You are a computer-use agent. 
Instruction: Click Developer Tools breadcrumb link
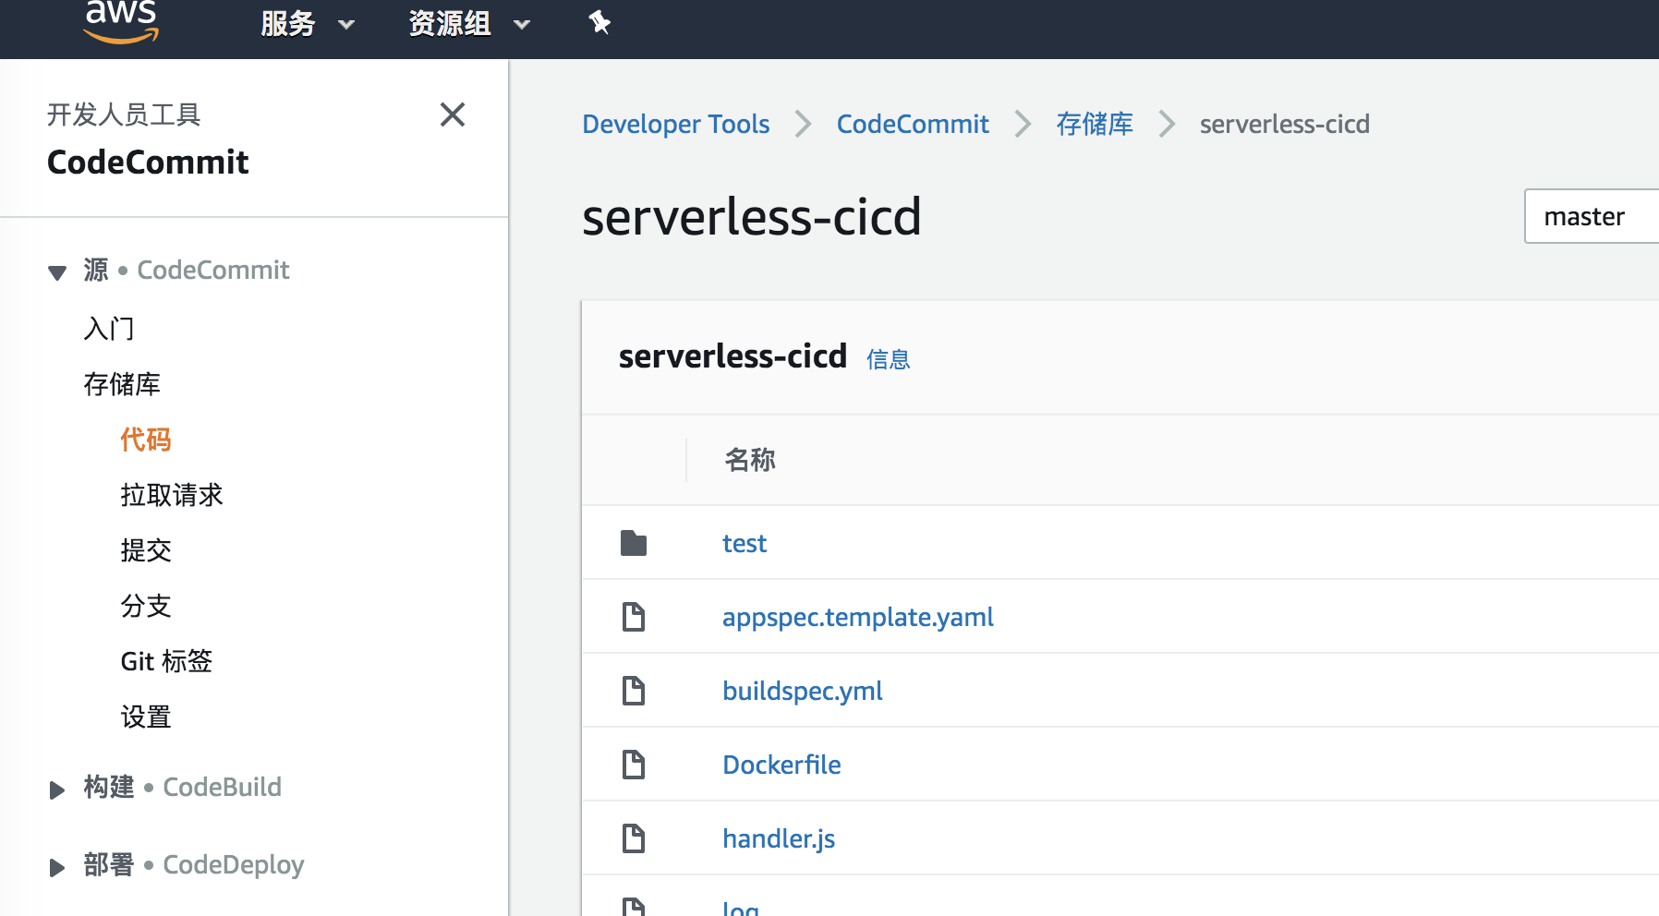point(676,124)
